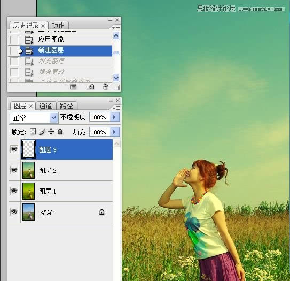Click the 背景 layer lock icon
The height and width of the screenshot is (281, 290).
(x=101, y=212)
